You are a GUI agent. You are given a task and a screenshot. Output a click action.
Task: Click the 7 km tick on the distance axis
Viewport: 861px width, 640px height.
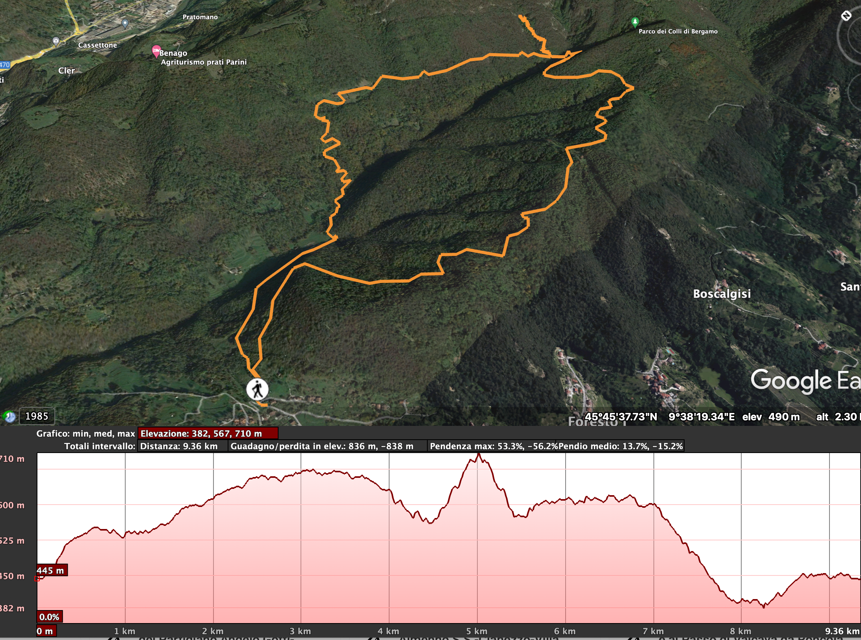pos(653,631)
